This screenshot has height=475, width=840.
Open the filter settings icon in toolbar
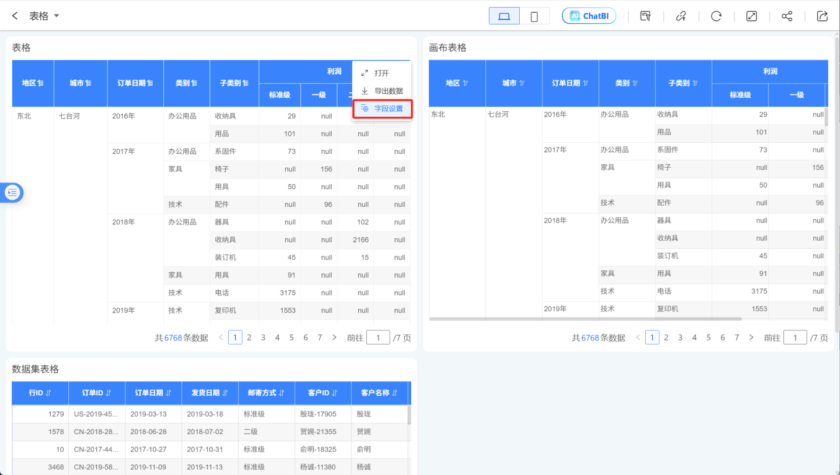click(645, 16)
